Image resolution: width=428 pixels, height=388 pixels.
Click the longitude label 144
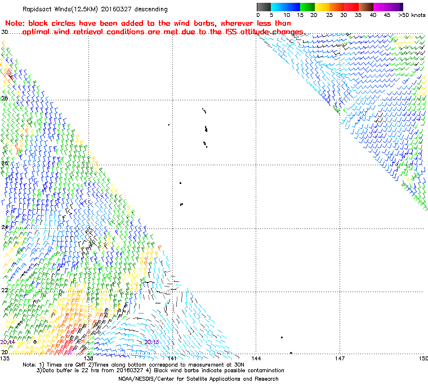256,358
